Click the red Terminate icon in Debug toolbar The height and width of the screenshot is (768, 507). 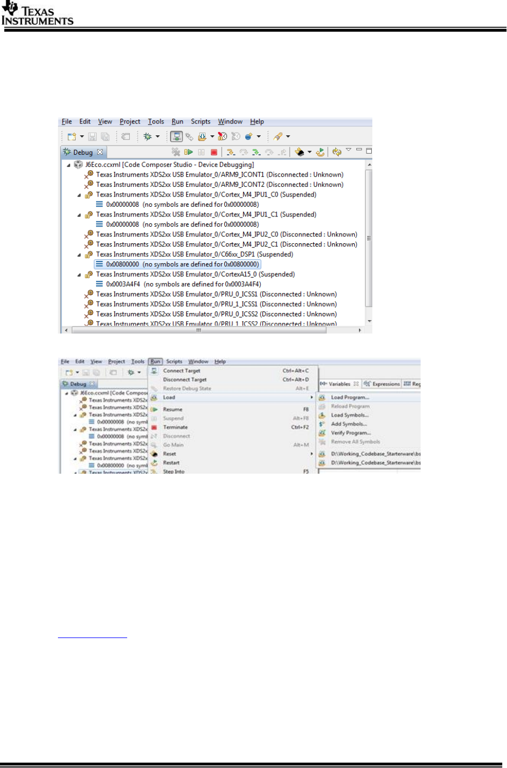click(x=214, y=153)
